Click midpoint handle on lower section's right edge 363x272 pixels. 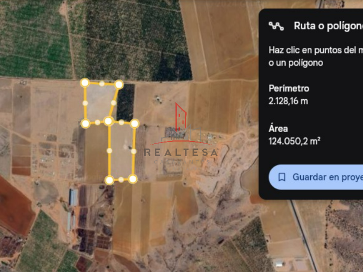click(x=134, y=151)
